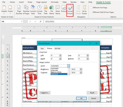The image size is (123, 107).
Task: Insert Sheet Name element
Action: [x=58, y=10]
